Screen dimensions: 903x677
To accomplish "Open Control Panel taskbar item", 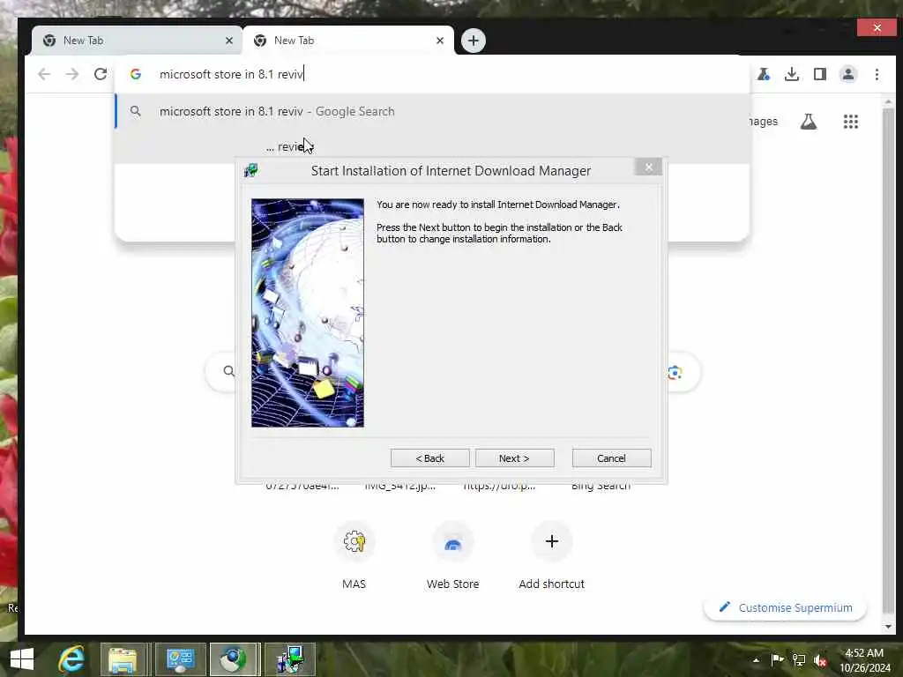I will pos(180,659).
